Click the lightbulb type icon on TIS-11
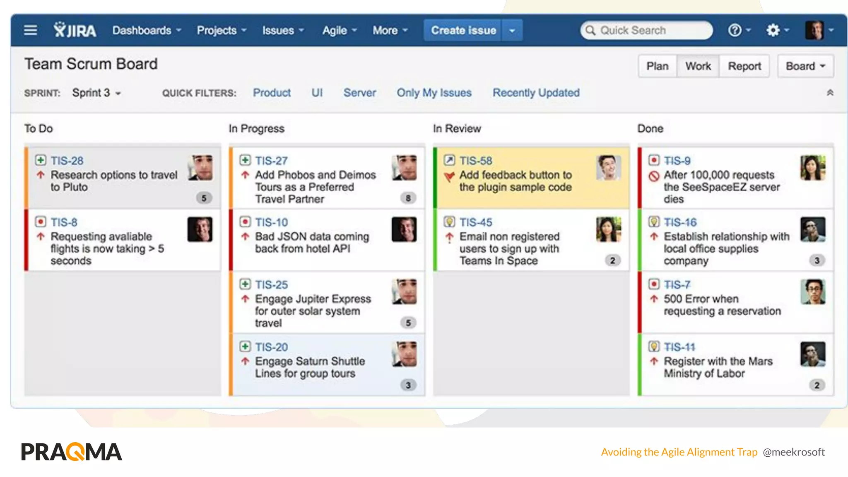This screenshot has width=848, height=477. pyautogui.click(x=654, y=346)
